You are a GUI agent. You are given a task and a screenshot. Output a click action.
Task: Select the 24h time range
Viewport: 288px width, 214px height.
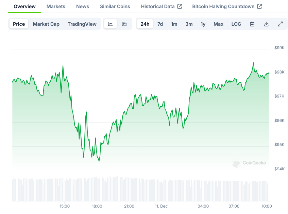pyautogui.click(x=145, y=24)
